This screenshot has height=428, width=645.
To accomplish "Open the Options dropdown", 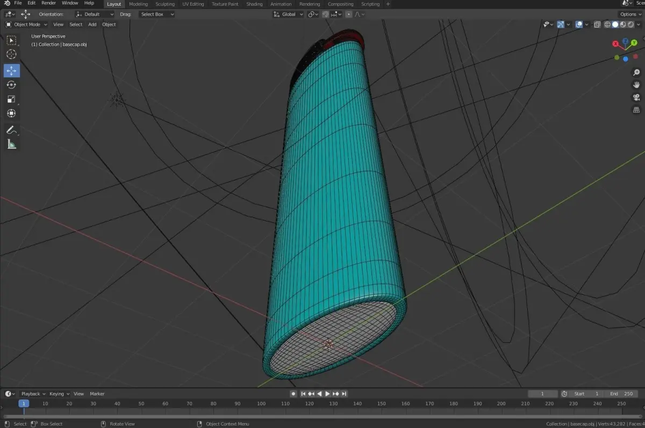I will (630, 14).
